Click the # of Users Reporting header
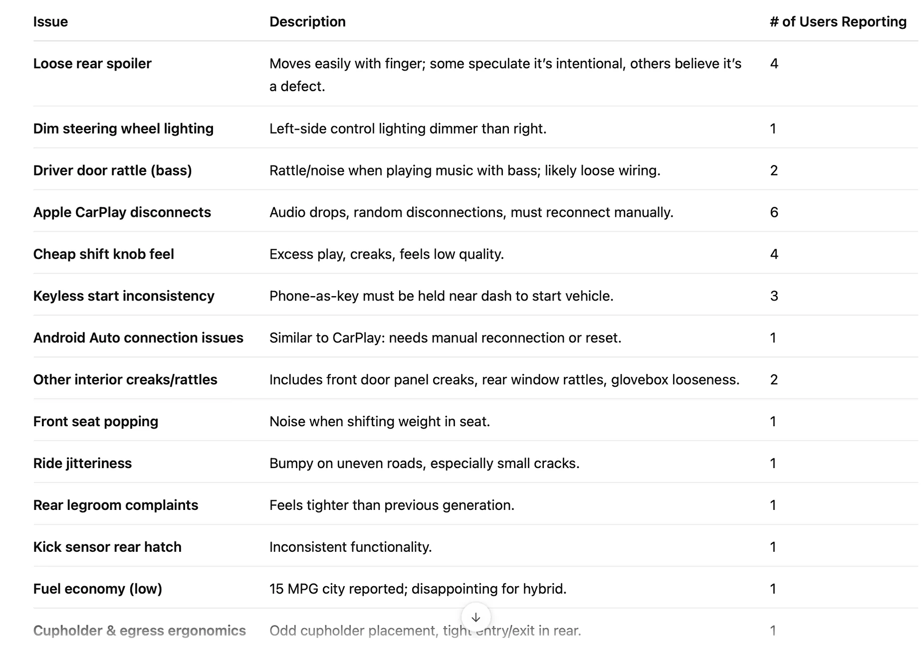The height and width of the screenshot is (648, 922). click(838, 22)
